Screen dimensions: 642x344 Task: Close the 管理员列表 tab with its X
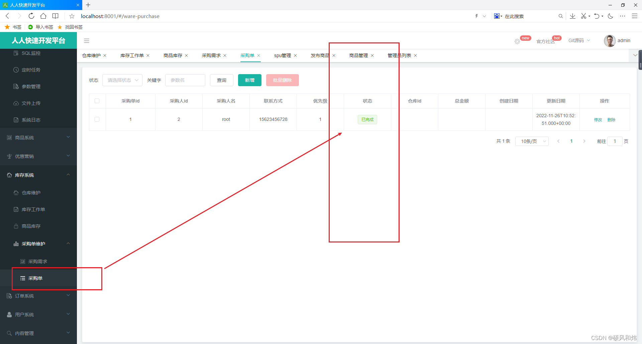(415, 55)
